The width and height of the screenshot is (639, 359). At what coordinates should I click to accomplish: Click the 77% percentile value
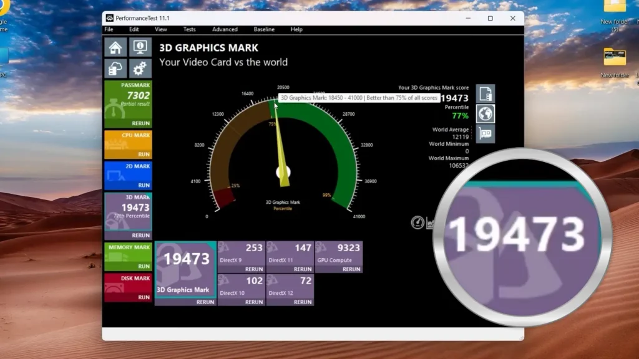coord(460,116)
